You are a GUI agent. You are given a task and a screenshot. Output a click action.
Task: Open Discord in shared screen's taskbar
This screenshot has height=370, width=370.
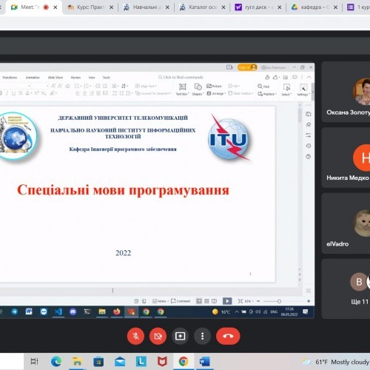tap(73, 312)
